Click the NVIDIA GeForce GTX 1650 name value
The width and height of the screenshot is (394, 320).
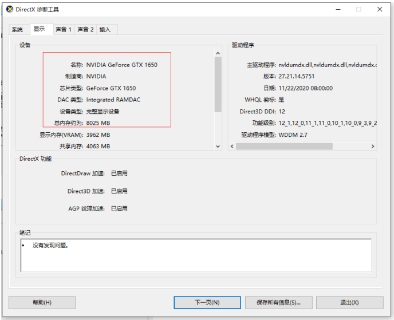(x=121, y=65)
